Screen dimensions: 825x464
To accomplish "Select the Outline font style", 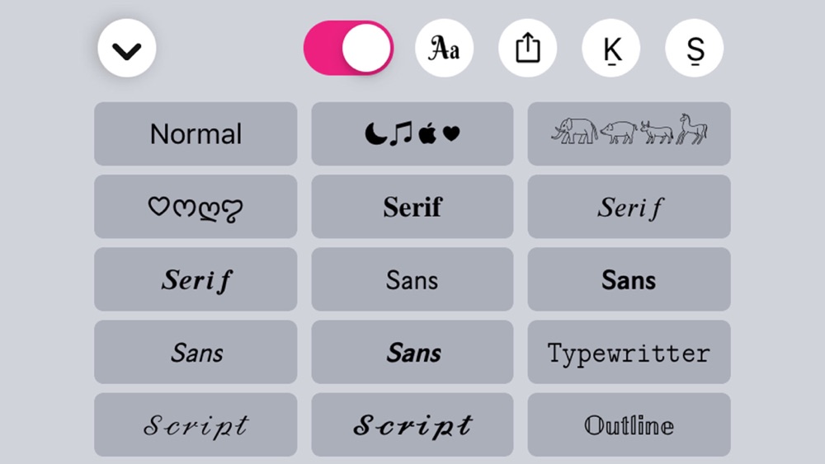I will coord(629,424).
